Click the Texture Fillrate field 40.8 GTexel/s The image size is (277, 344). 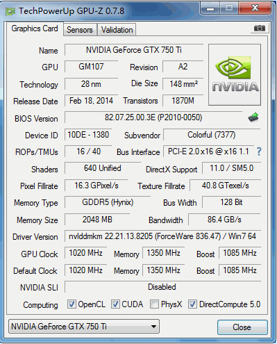point(225,186)
